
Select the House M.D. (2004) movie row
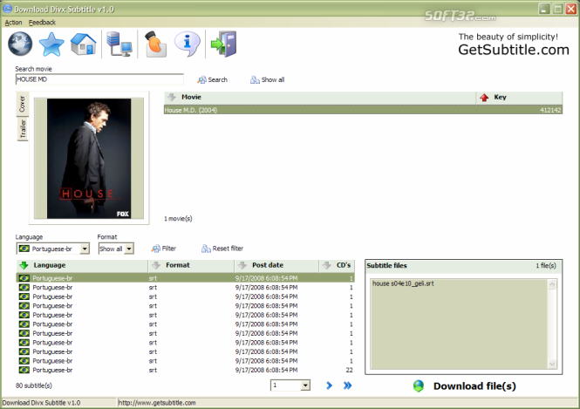(363, 110)
